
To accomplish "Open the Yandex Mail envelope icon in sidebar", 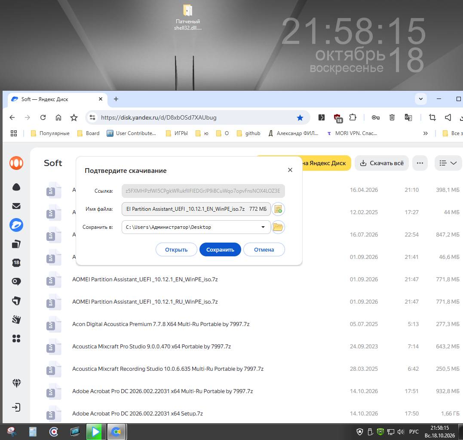I will [x=16, y=206].
